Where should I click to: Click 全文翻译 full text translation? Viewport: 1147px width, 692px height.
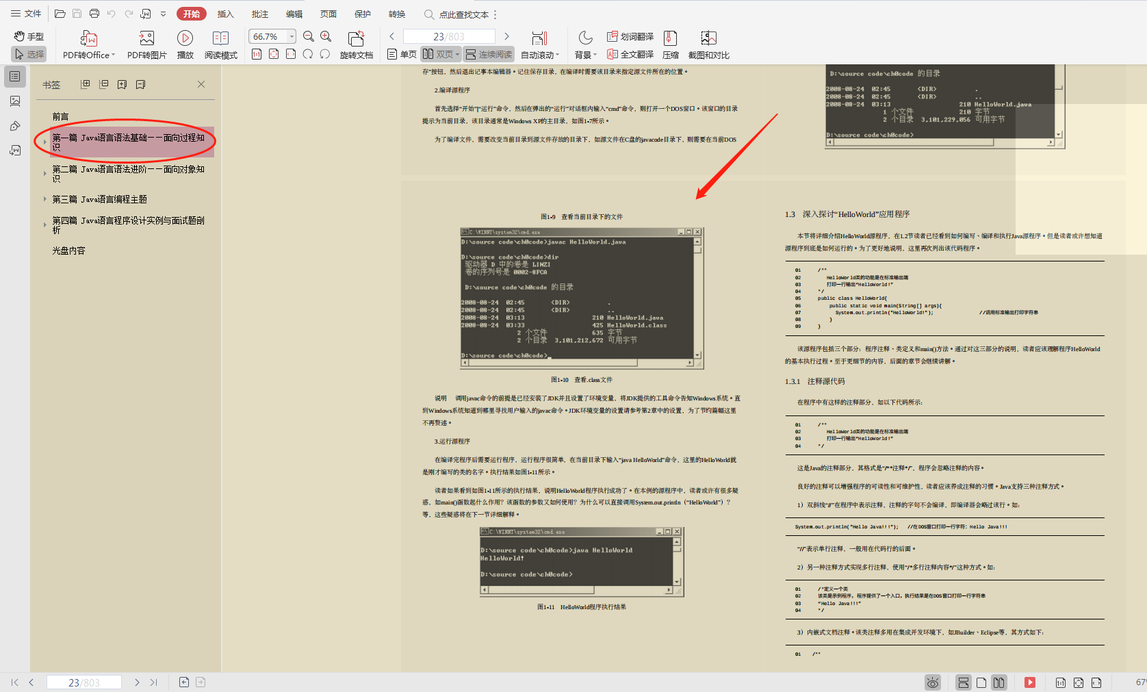pos(630,54)
